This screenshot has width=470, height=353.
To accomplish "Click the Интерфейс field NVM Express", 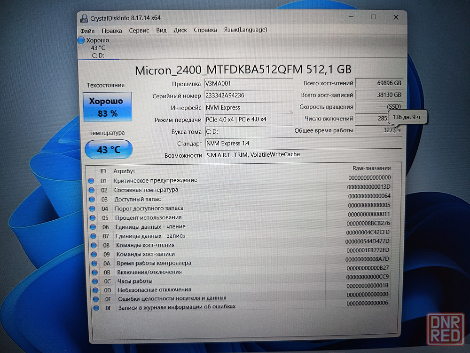I will coord(249,107).
